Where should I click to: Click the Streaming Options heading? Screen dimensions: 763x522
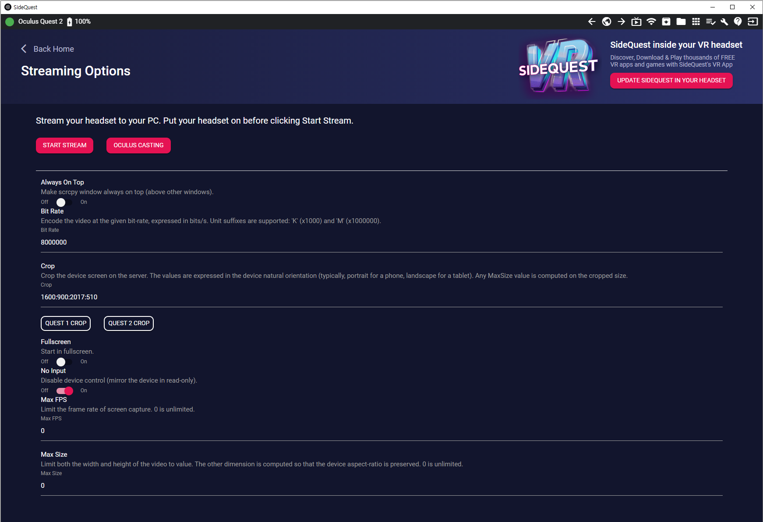[x=76, y=71]
